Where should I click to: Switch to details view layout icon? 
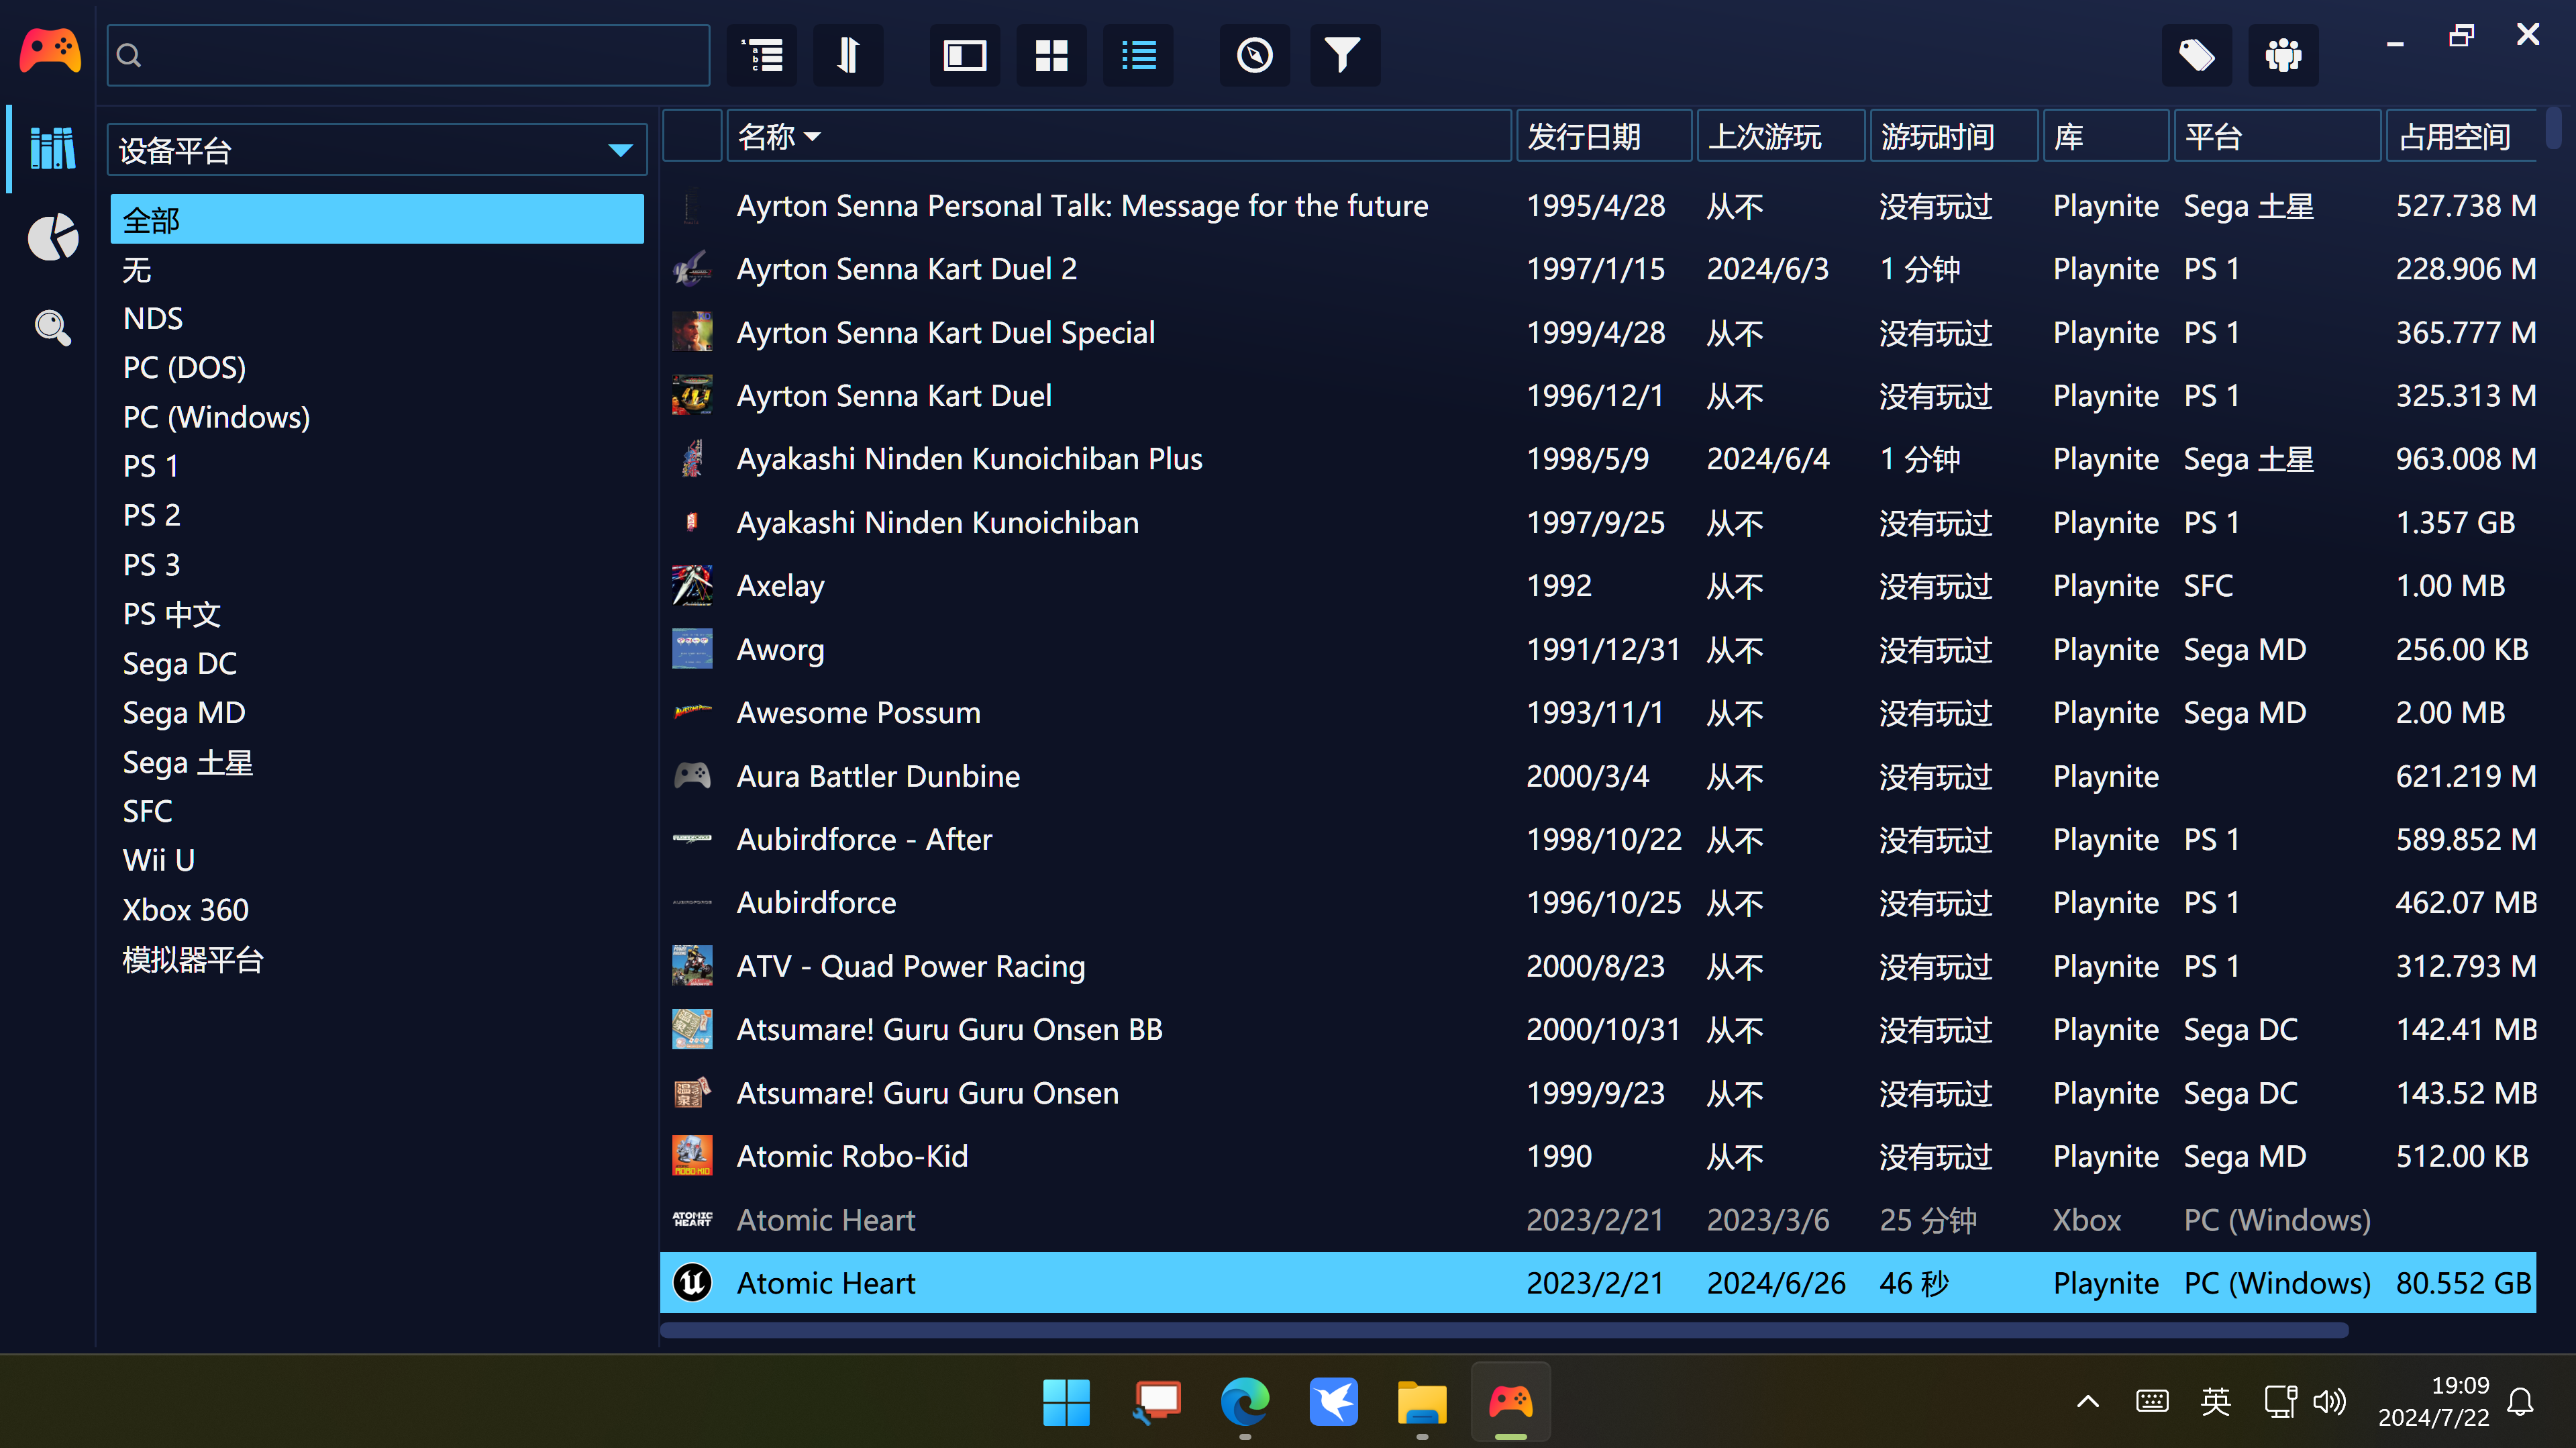pyautogui.click(x=965, y=55)
